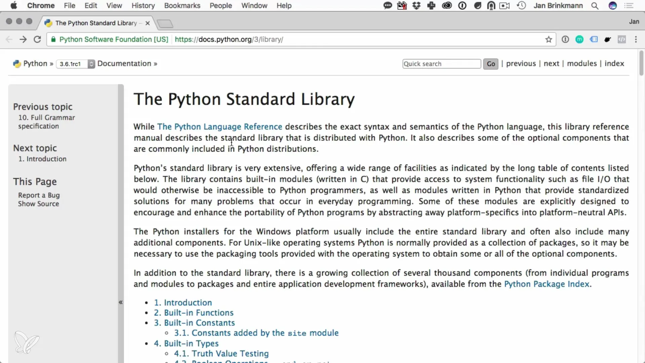Open '4.1. Truth Value Testing' link

[221, 354]
